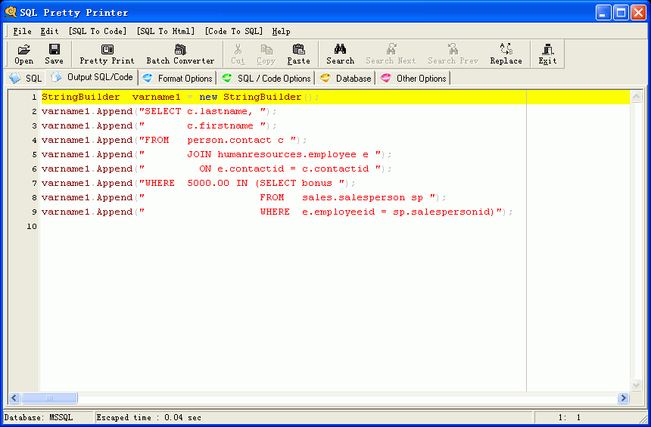Maximize the SQL Pretty Printer window
Screen dimensions: 651x427
(x=621, y=12)
